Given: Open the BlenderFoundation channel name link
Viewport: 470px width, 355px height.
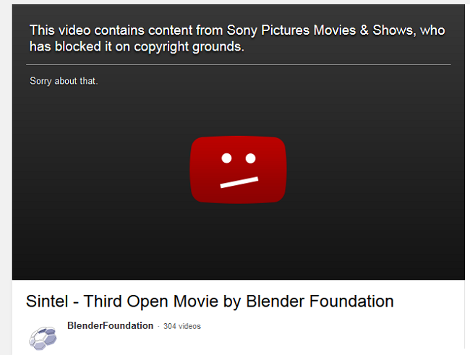Looking at the screenshot, I should point(111,325).
